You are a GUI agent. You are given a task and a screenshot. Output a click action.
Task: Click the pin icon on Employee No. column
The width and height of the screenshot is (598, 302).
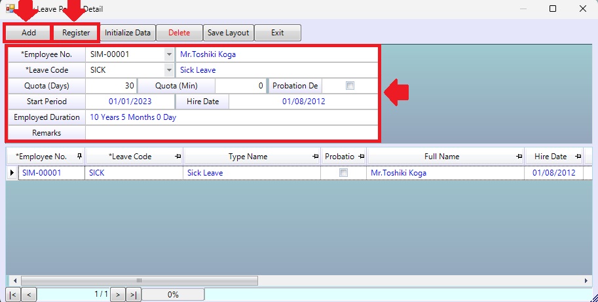point(79,157)
